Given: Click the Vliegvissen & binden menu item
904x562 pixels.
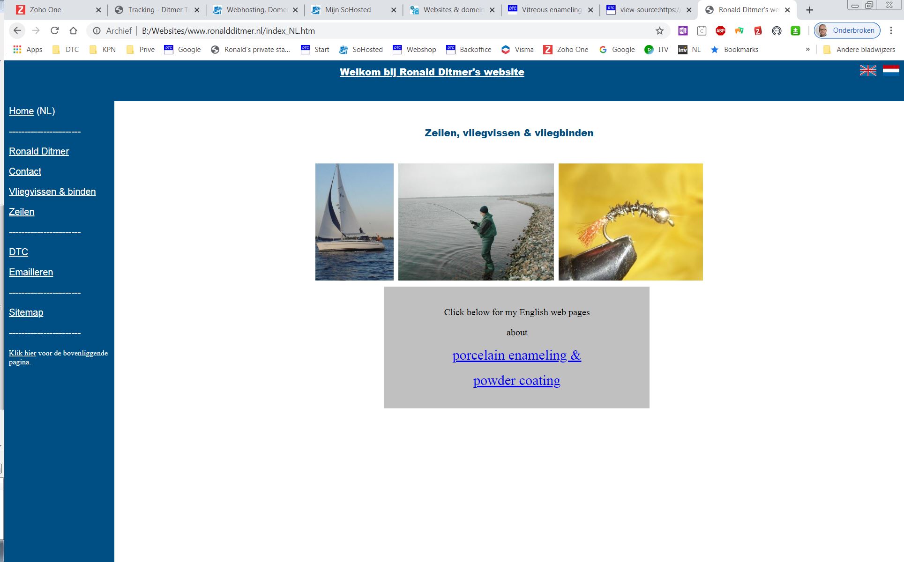Looking at the screenshot, I should [52, 192].
